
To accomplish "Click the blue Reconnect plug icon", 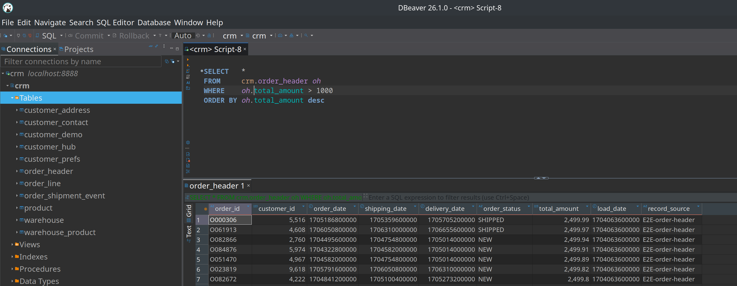I will pos(24,35).
